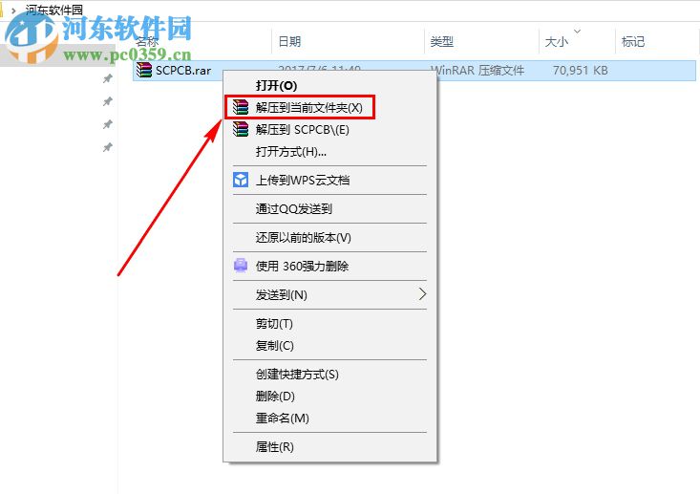The width and height of the screenshot is (700, 494).
Task: Choose 重命名(M) from the context menu
Action: pyautogui.click(x=329, y=419)
